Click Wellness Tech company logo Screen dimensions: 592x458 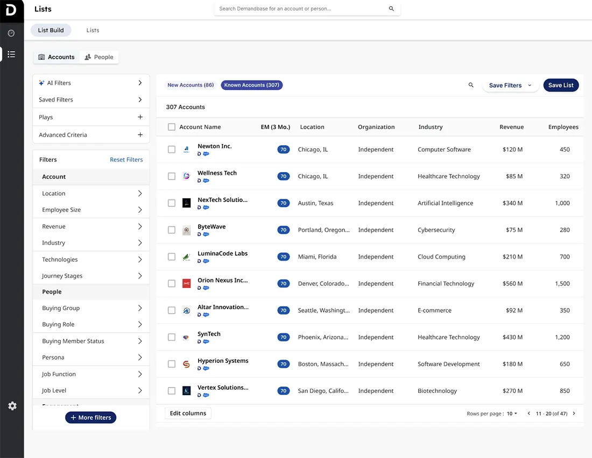(187, 176)
